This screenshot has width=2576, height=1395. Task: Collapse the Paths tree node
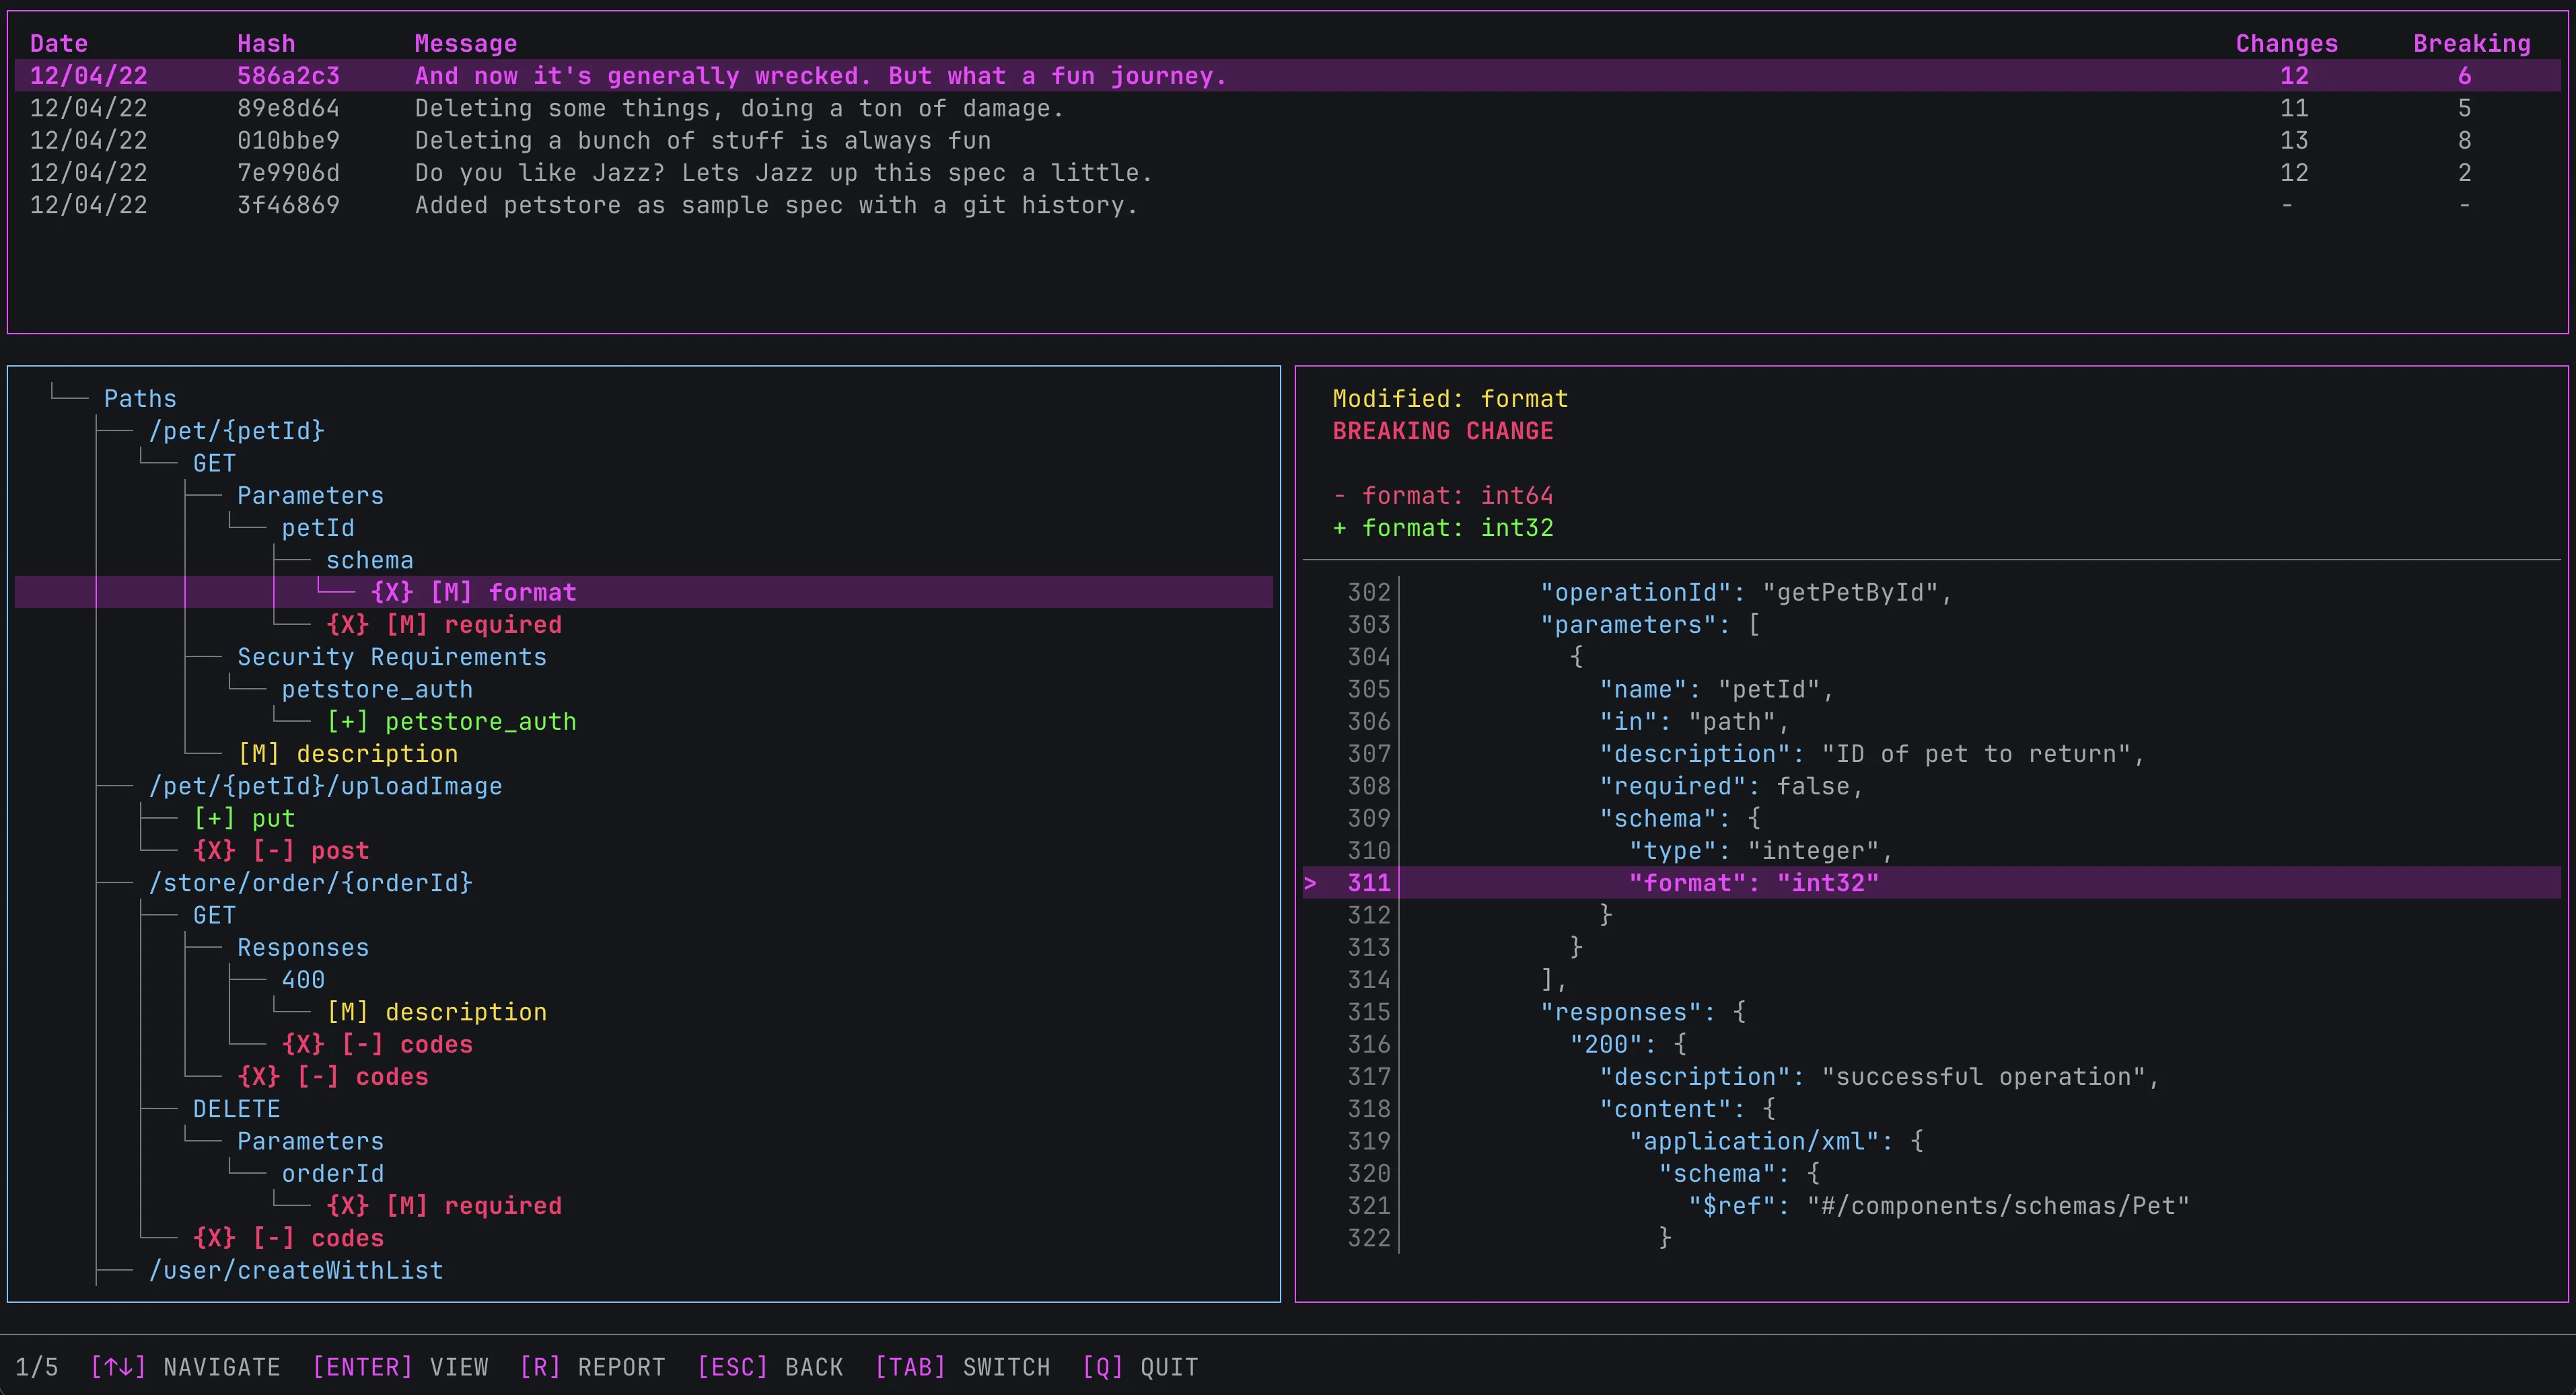(140, 399)
